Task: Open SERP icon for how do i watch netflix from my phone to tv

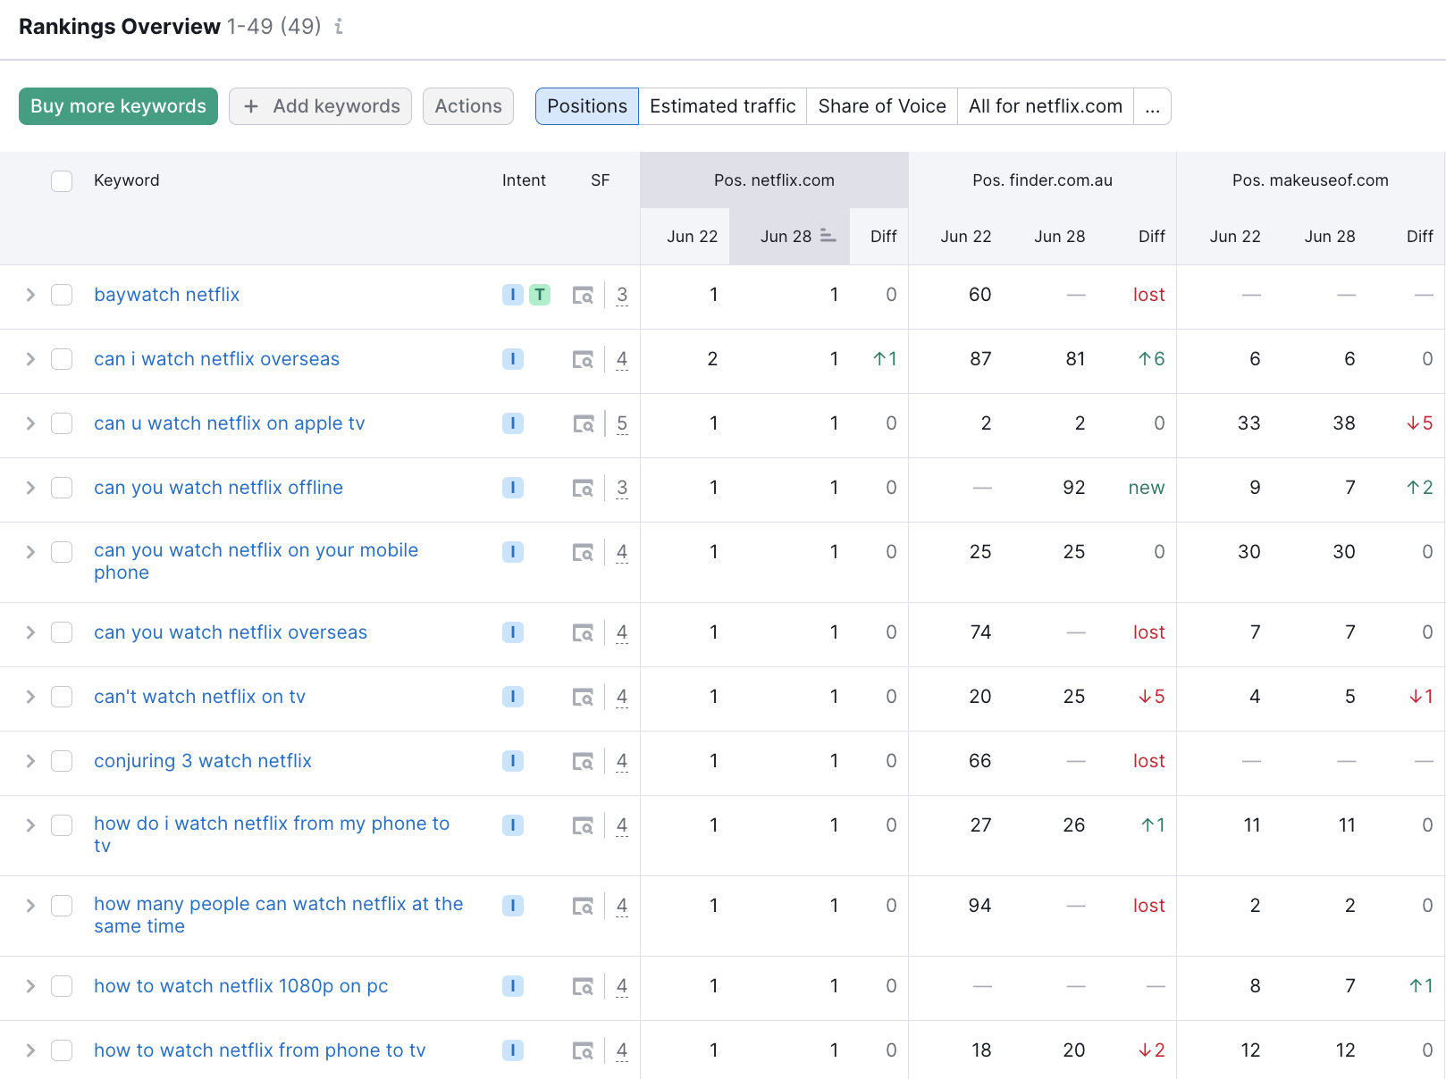Action: click(x=583, y=825)
